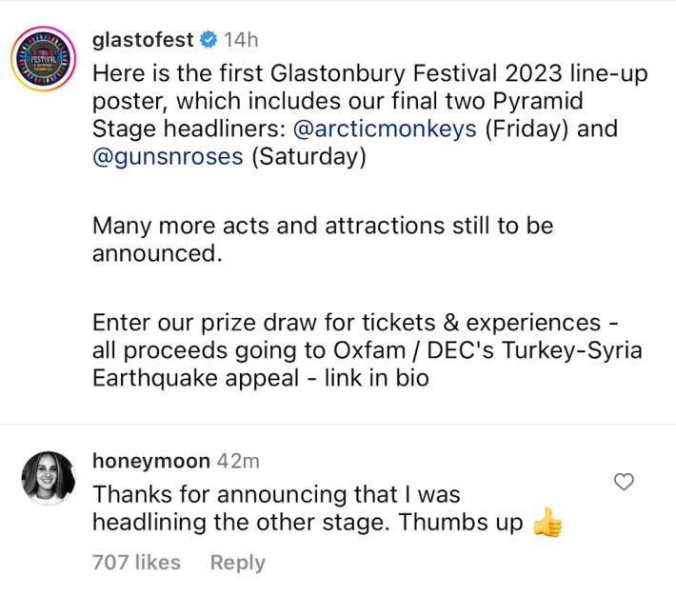Click the "(Saturday)" text after @gunsnroses

pyautogui.click(x=308, y=159)
